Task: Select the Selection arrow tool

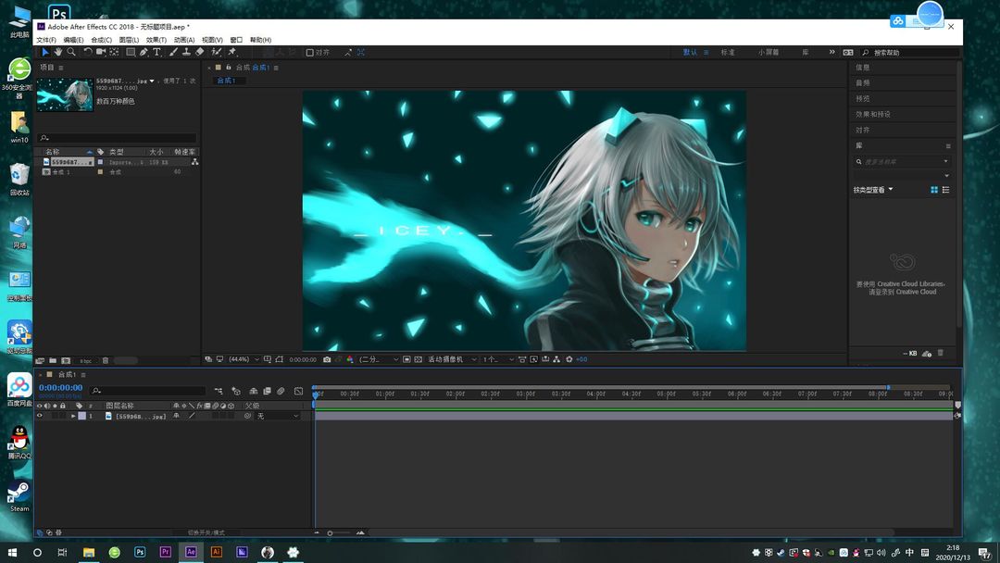Action: (45, 52)
